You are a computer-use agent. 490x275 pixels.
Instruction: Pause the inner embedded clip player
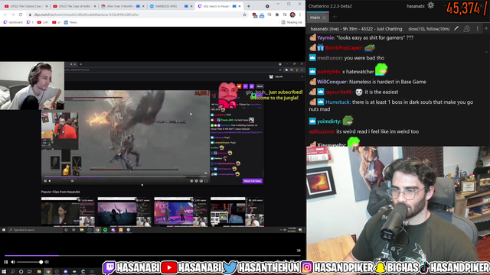45,181
